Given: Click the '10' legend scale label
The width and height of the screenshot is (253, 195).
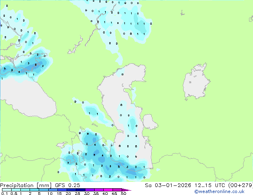Looking at the screenshot, I should (x=50, y=193).
